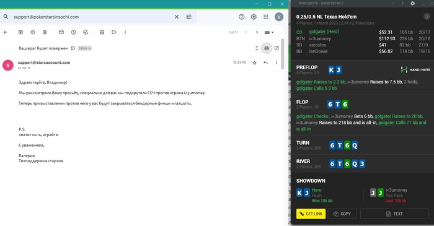434x226 pixels.
Task: Show the newer email
Action: (246, 32)
